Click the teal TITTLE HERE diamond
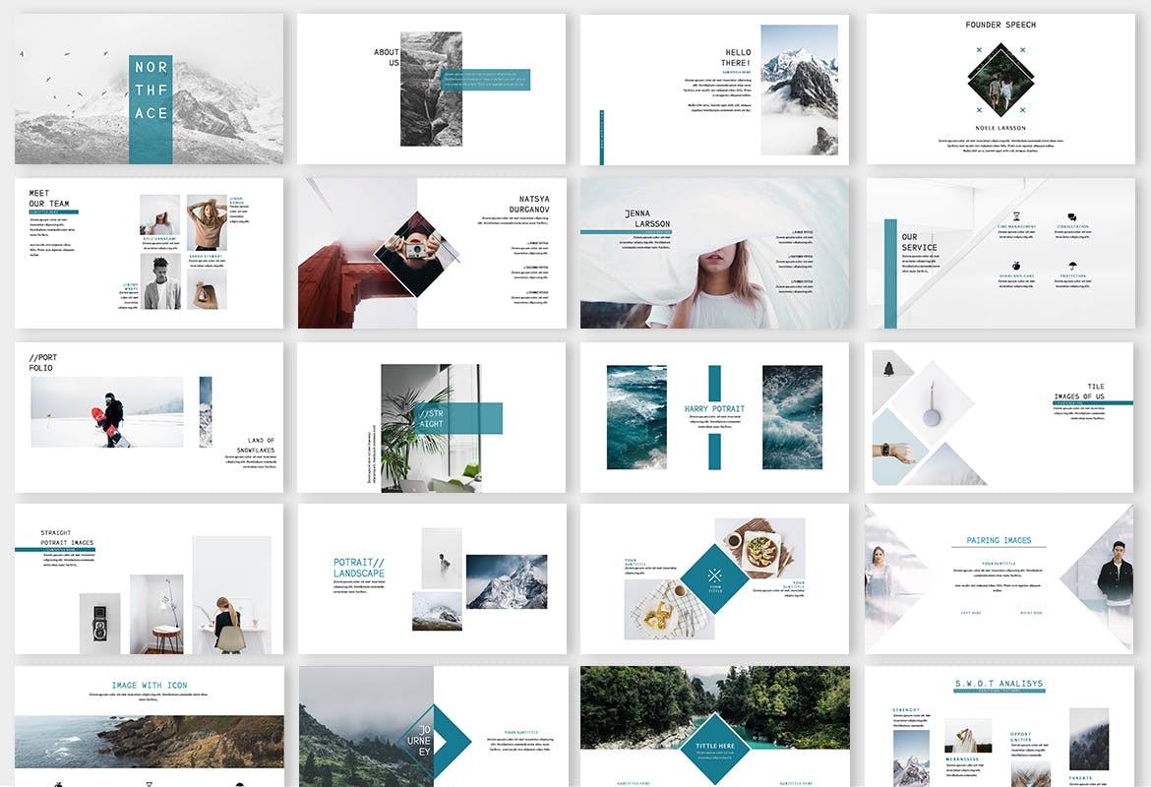 tap(715, 750)
